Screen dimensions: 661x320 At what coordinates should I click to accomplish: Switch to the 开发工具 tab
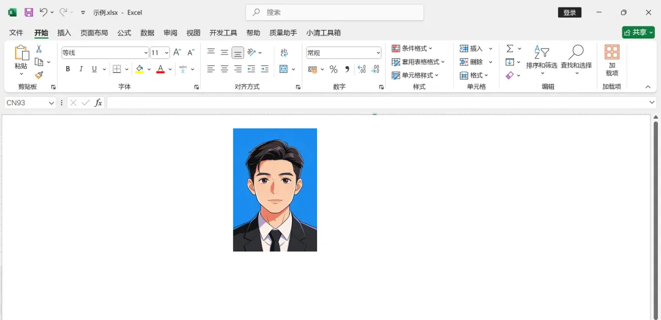(x=223, y=33)
